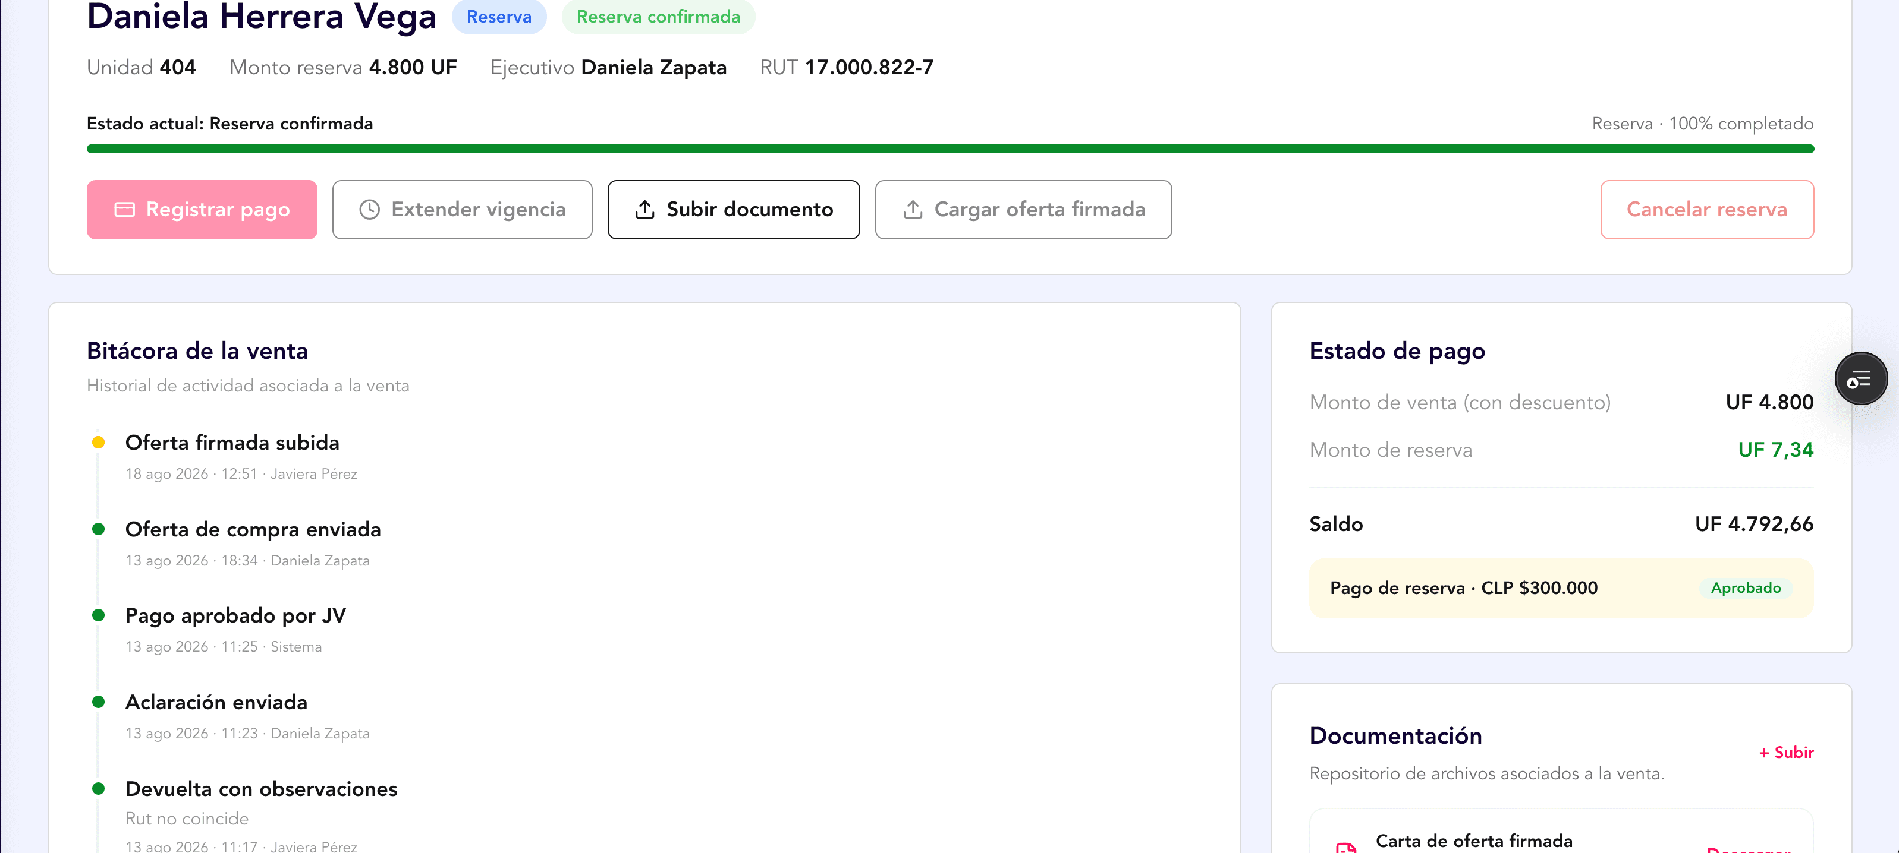
Task: Click timestamp 13 ago 2026 · 11:23 · Daniela Zapata
Action: 248,734
